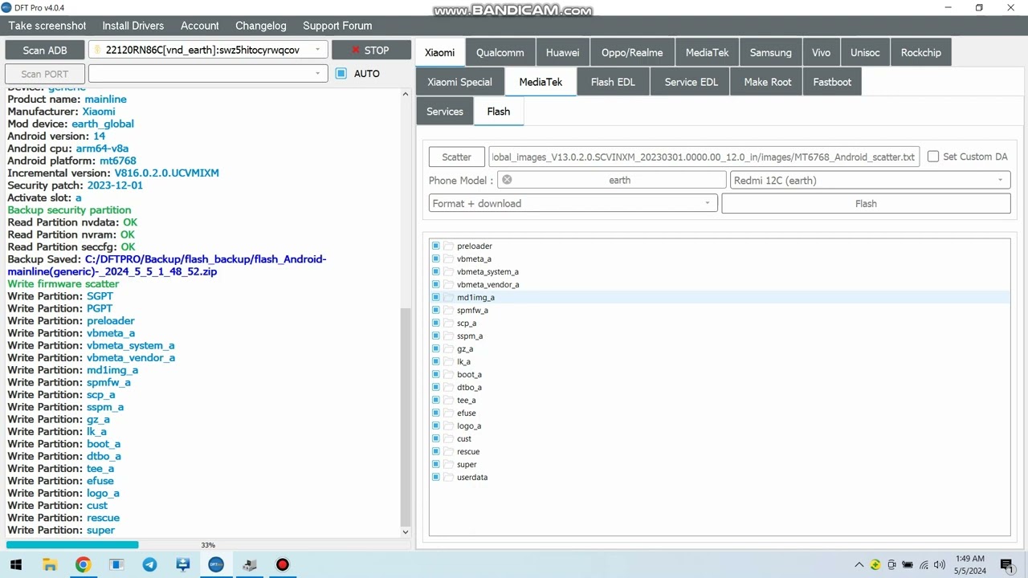This screenshot has width=1028, height=578.
Task: Open the battery status tray icon
Action: point(908,564)
